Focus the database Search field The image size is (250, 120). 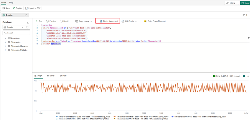[16, 33]
